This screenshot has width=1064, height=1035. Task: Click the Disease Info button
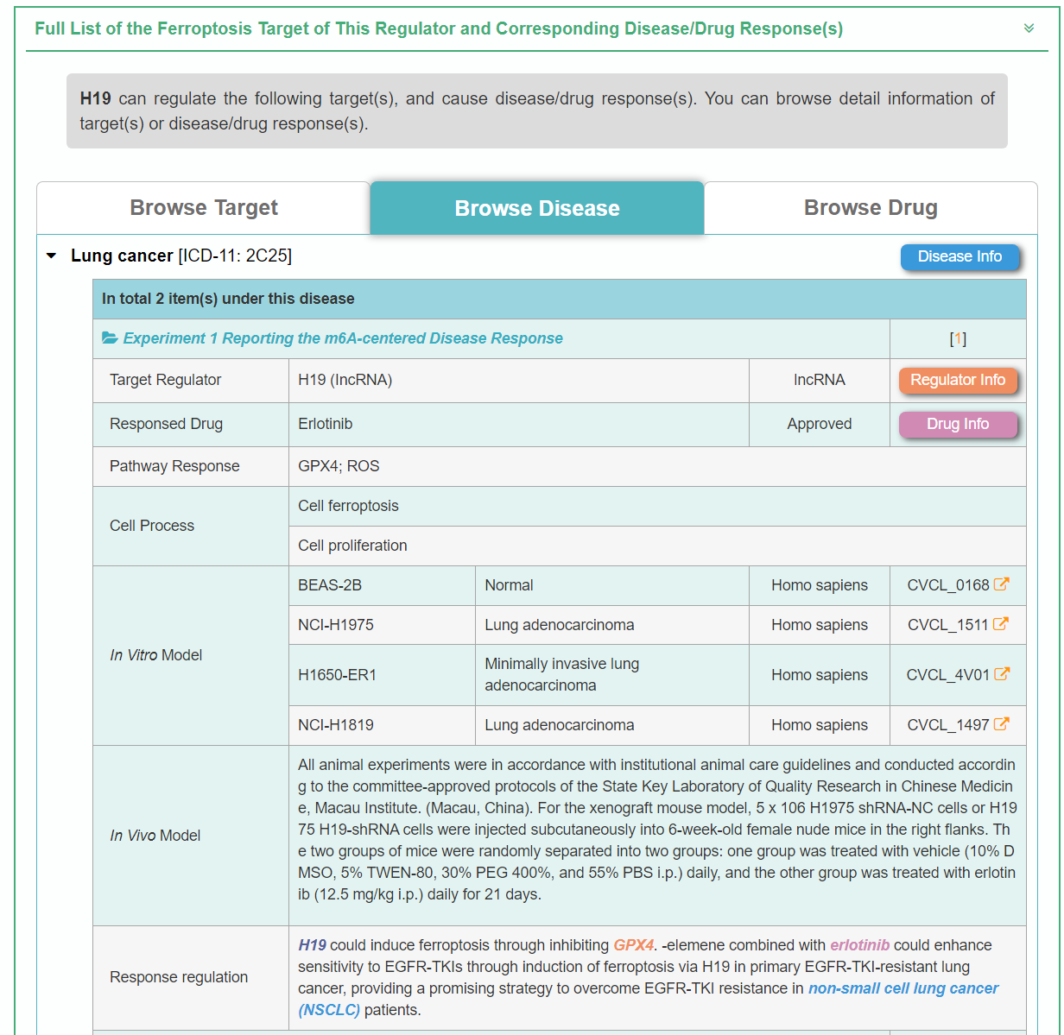[x=959, y=256]
